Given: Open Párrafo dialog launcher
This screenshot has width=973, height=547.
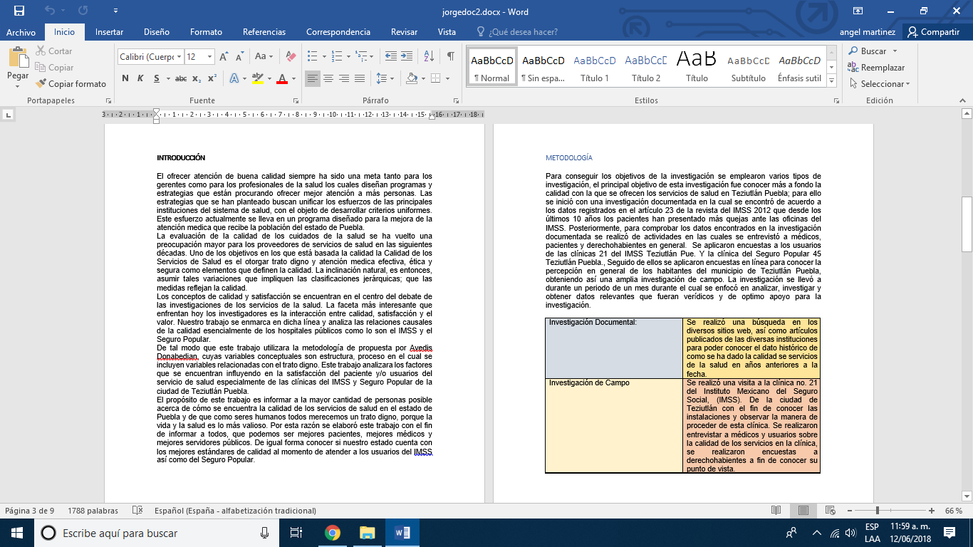Looking at the screenshot, I should [457, 101].
